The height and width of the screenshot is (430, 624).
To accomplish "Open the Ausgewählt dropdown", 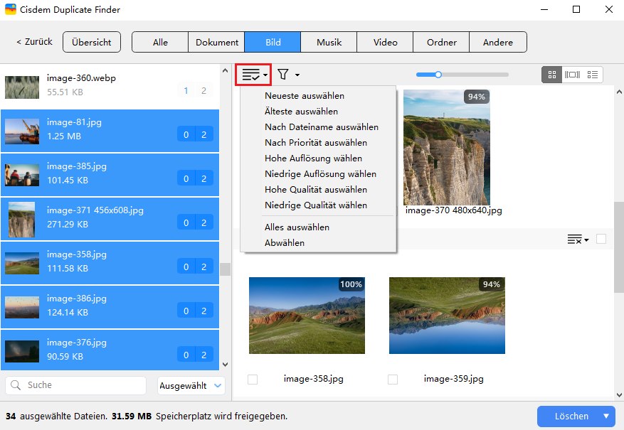I will click(x=189, y=385).
